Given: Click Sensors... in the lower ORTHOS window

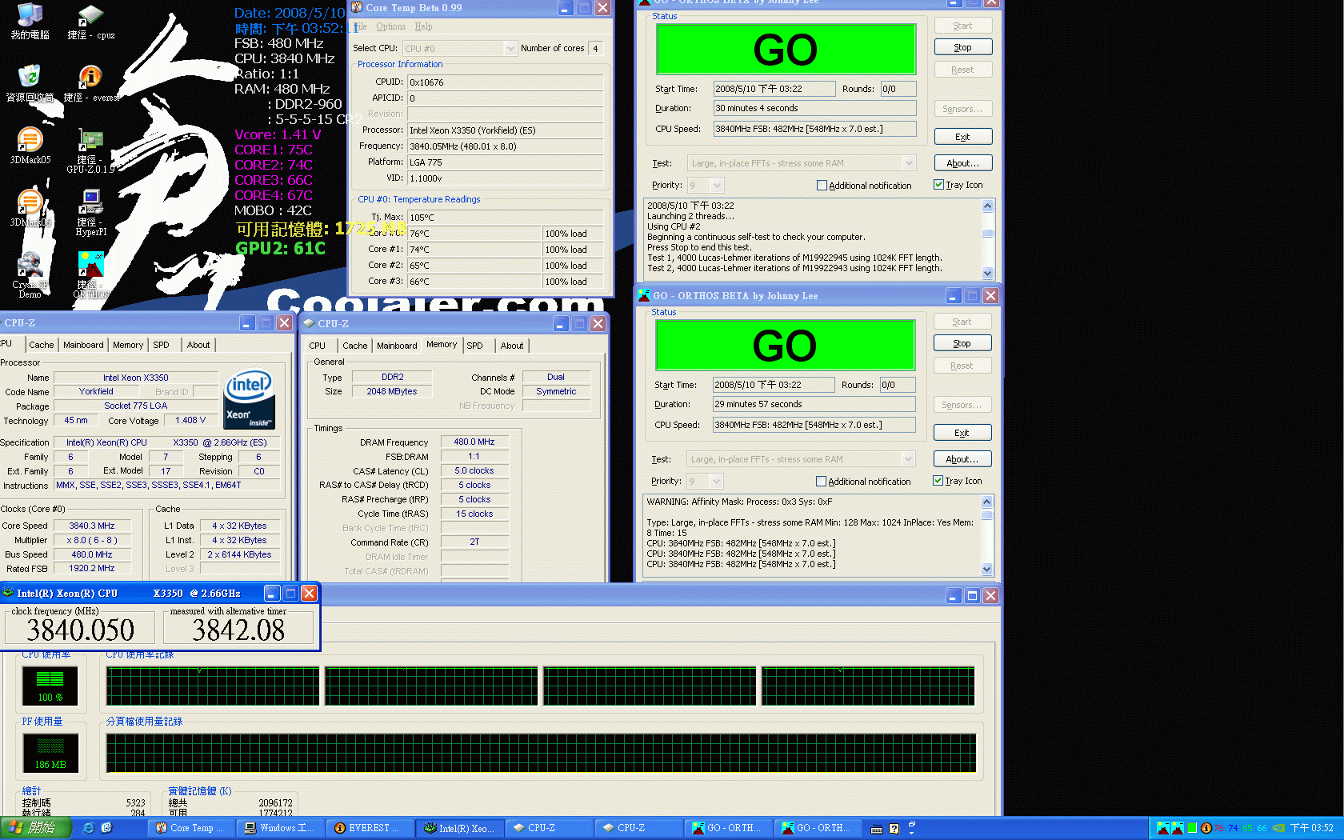Looking at the screenshot, I should [x=962, y=405].
